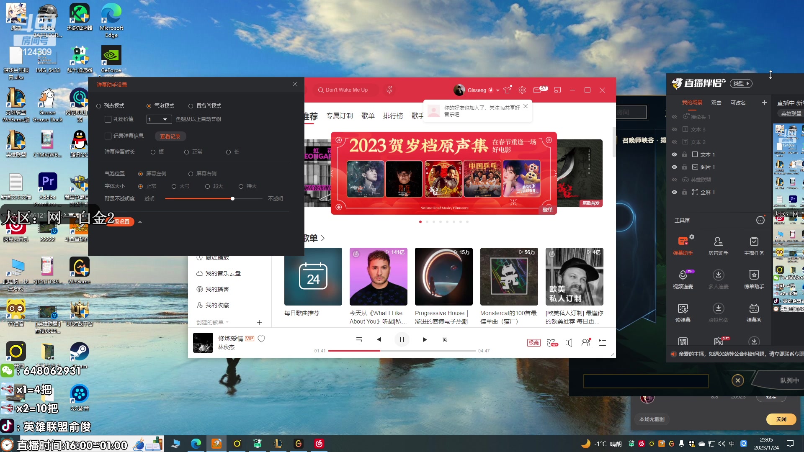Open 榜单助手 tool in toolbox
804x452 pixels.
point(754,279)
